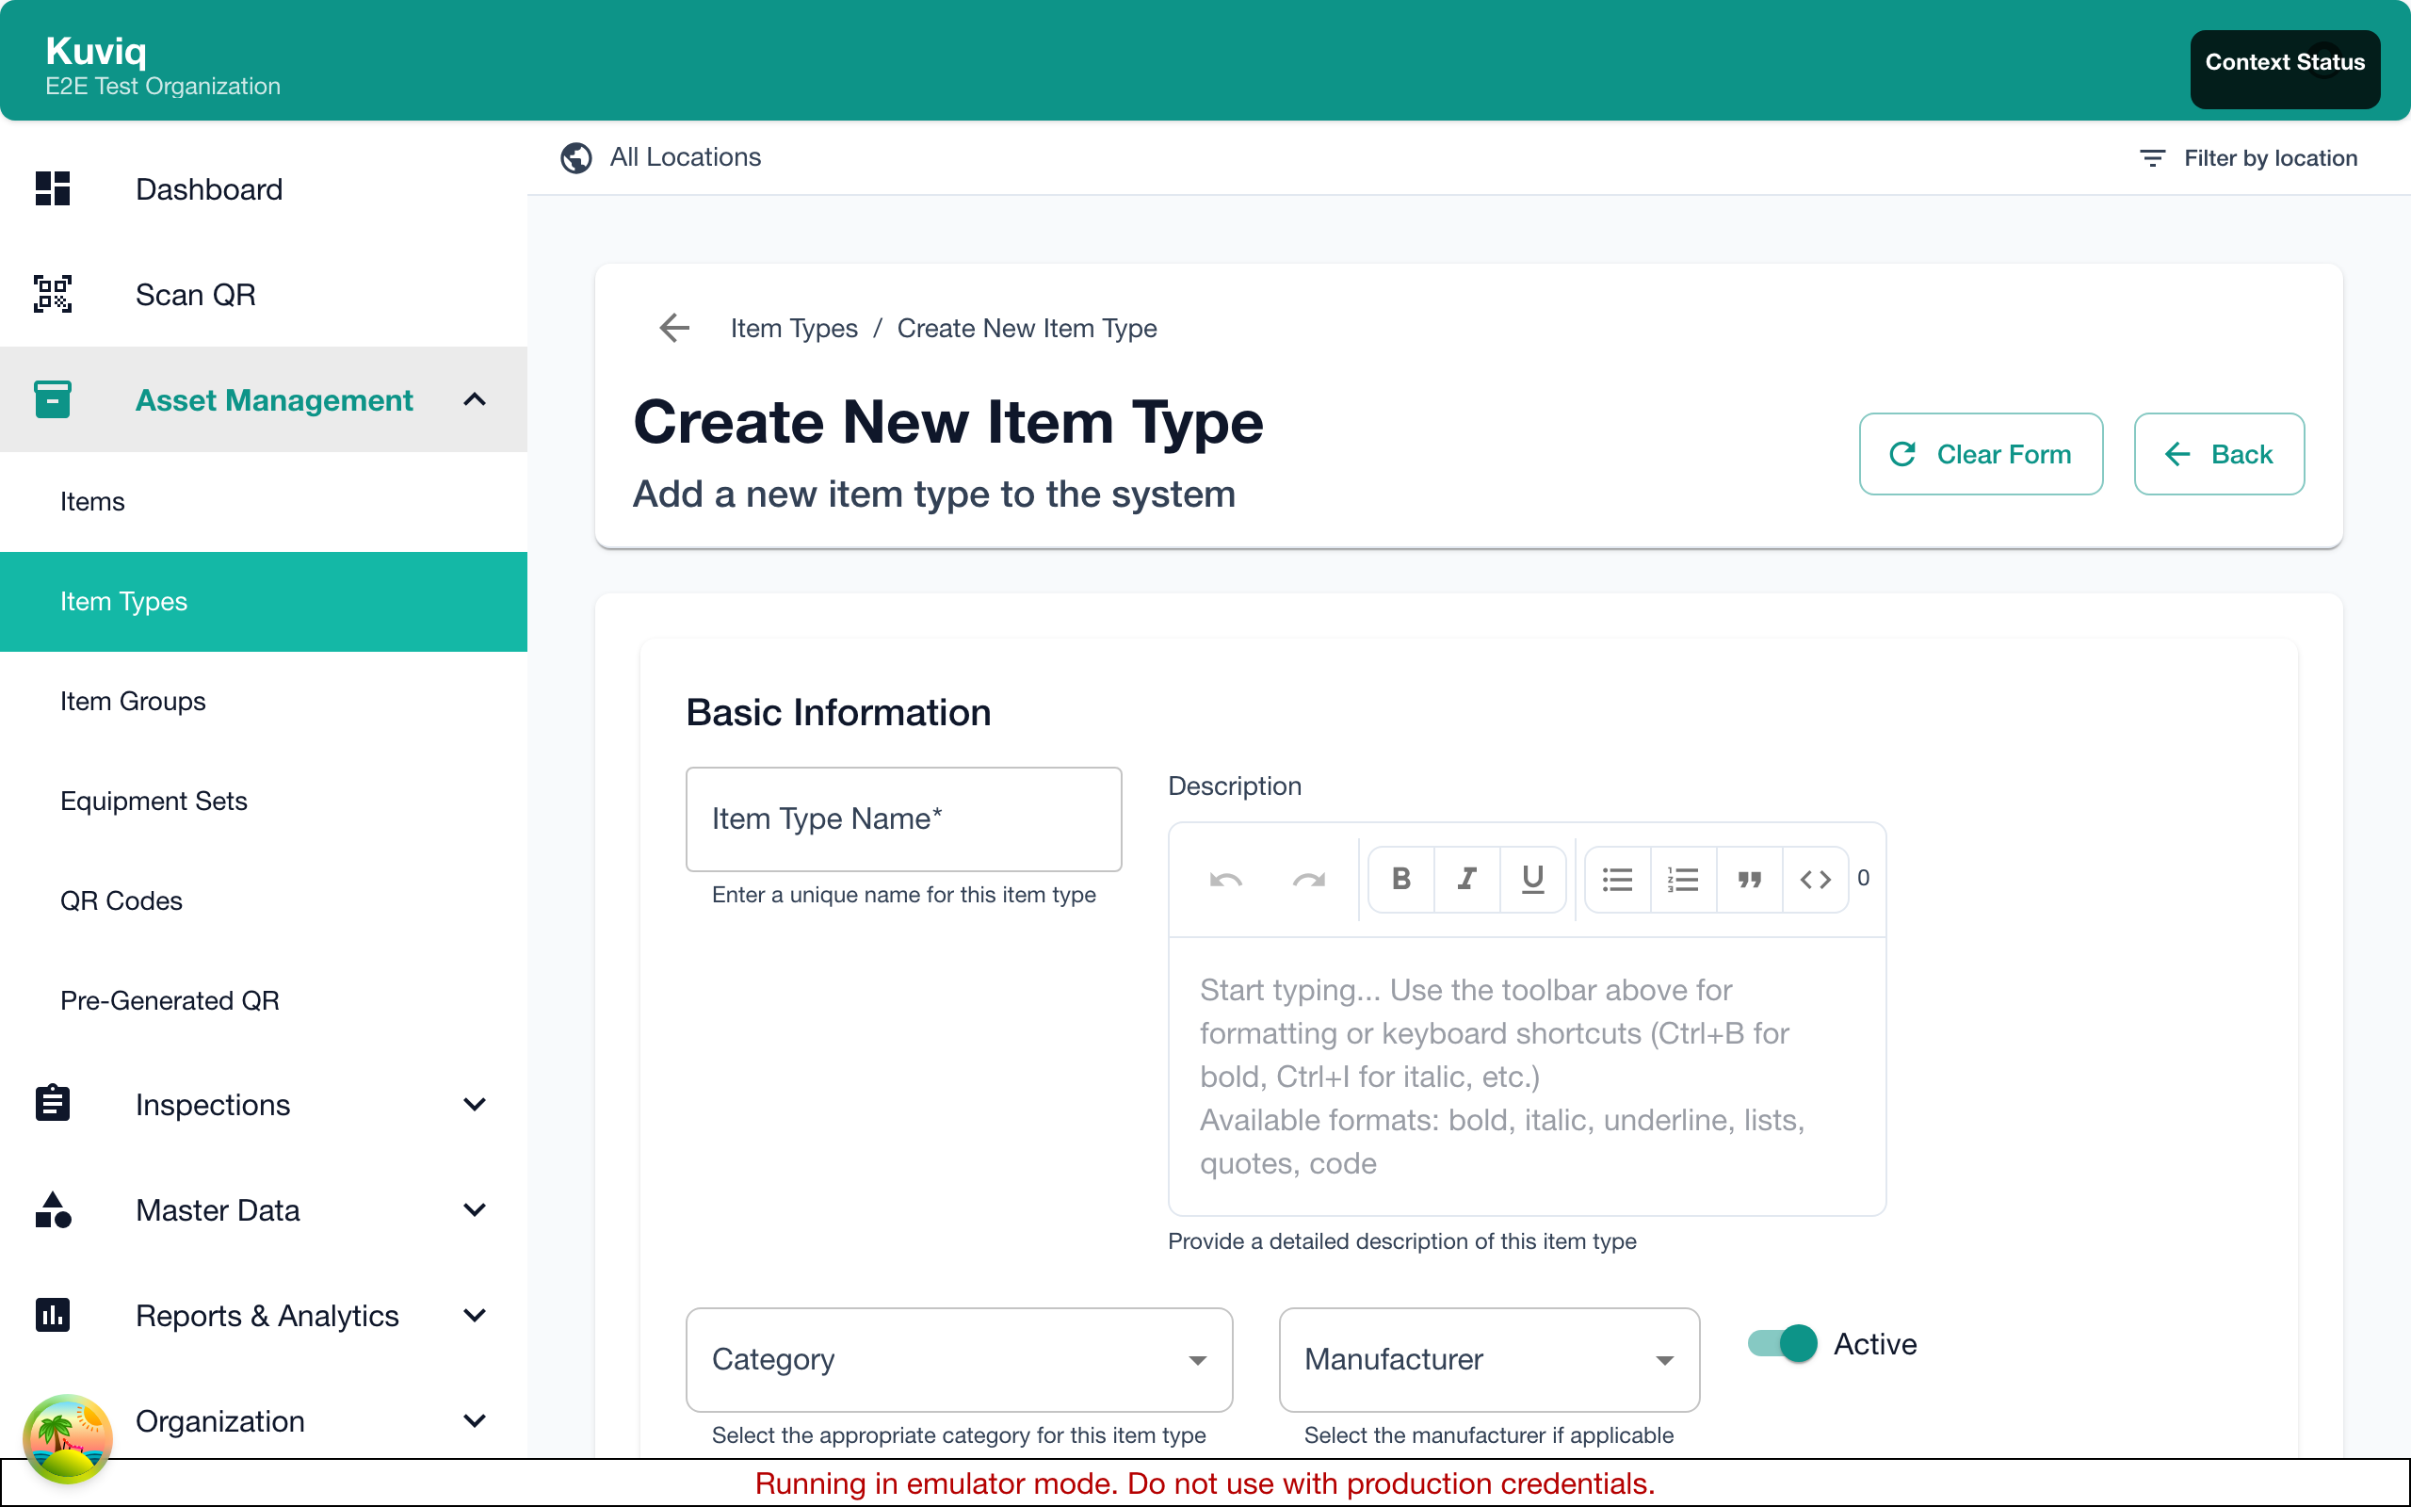Expand the Inspections menu
This screenshot has height=1507, width=2411.
pos(476,1103)
